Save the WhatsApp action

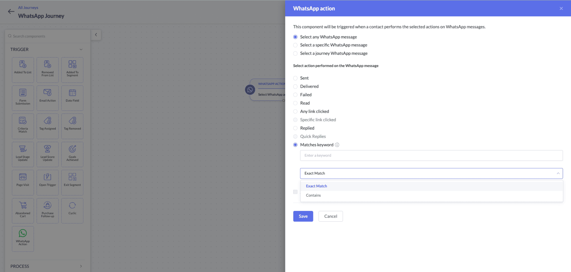point(303,216)
